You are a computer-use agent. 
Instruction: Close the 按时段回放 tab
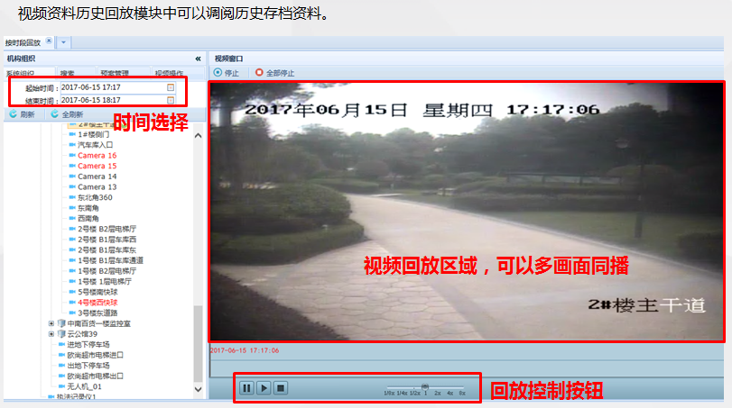tap(49, 41)
